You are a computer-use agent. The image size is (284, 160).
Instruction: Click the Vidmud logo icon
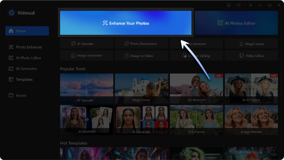click(11, 13)
